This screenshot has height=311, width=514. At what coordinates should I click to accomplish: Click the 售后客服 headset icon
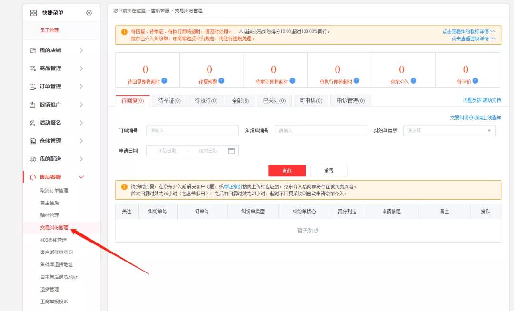point(32,177)
